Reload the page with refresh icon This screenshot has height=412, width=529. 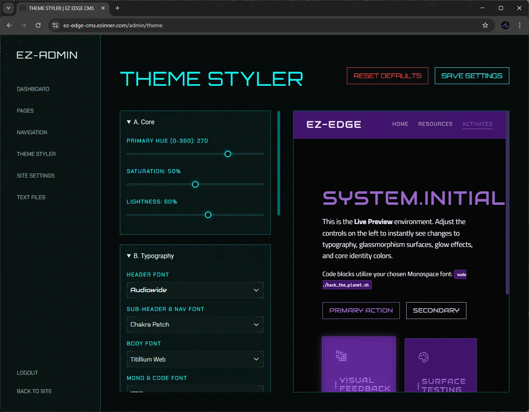[x=38, y=25]
